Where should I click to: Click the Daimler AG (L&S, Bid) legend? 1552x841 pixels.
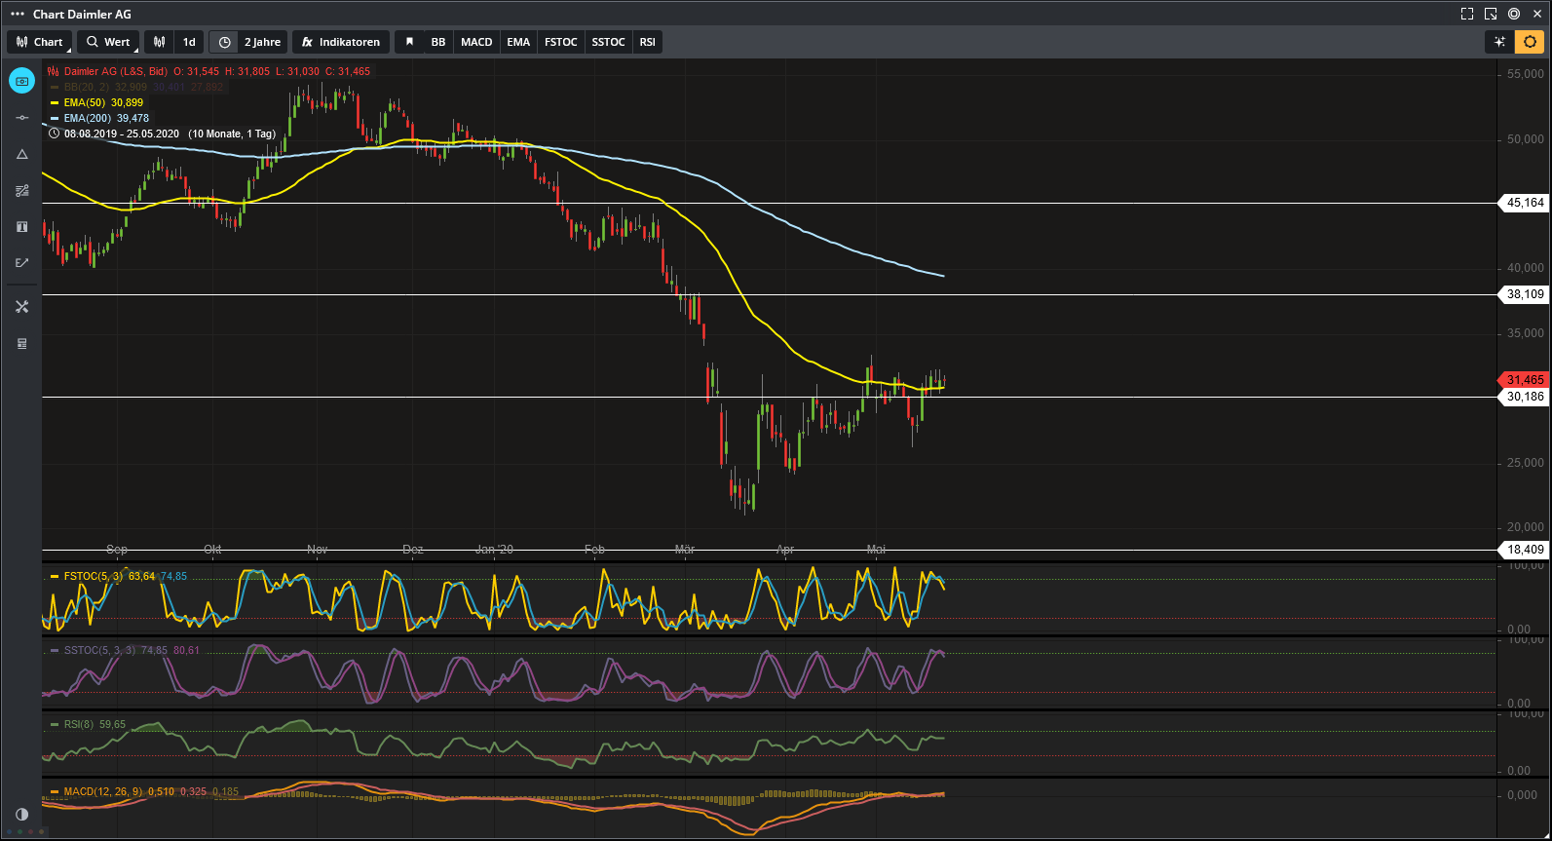[116, 71]
